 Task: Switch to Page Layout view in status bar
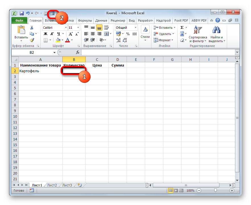176,190
